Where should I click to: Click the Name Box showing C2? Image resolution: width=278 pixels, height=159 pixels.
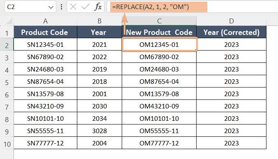[30, 7]
